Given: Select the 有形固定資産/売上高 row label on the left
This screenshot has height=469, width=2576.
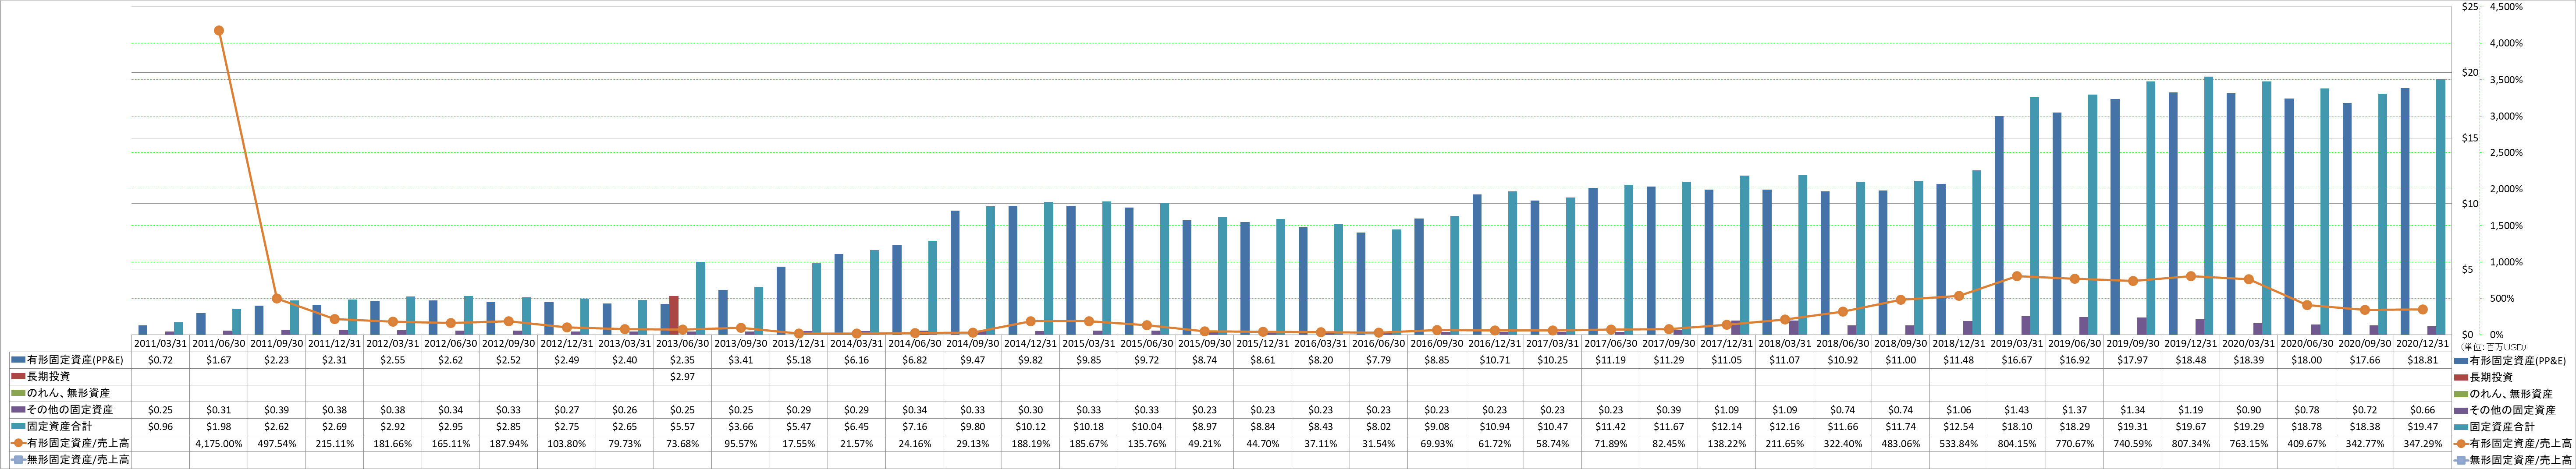Looking at the screenshot, I should click(x=78, y=443).
